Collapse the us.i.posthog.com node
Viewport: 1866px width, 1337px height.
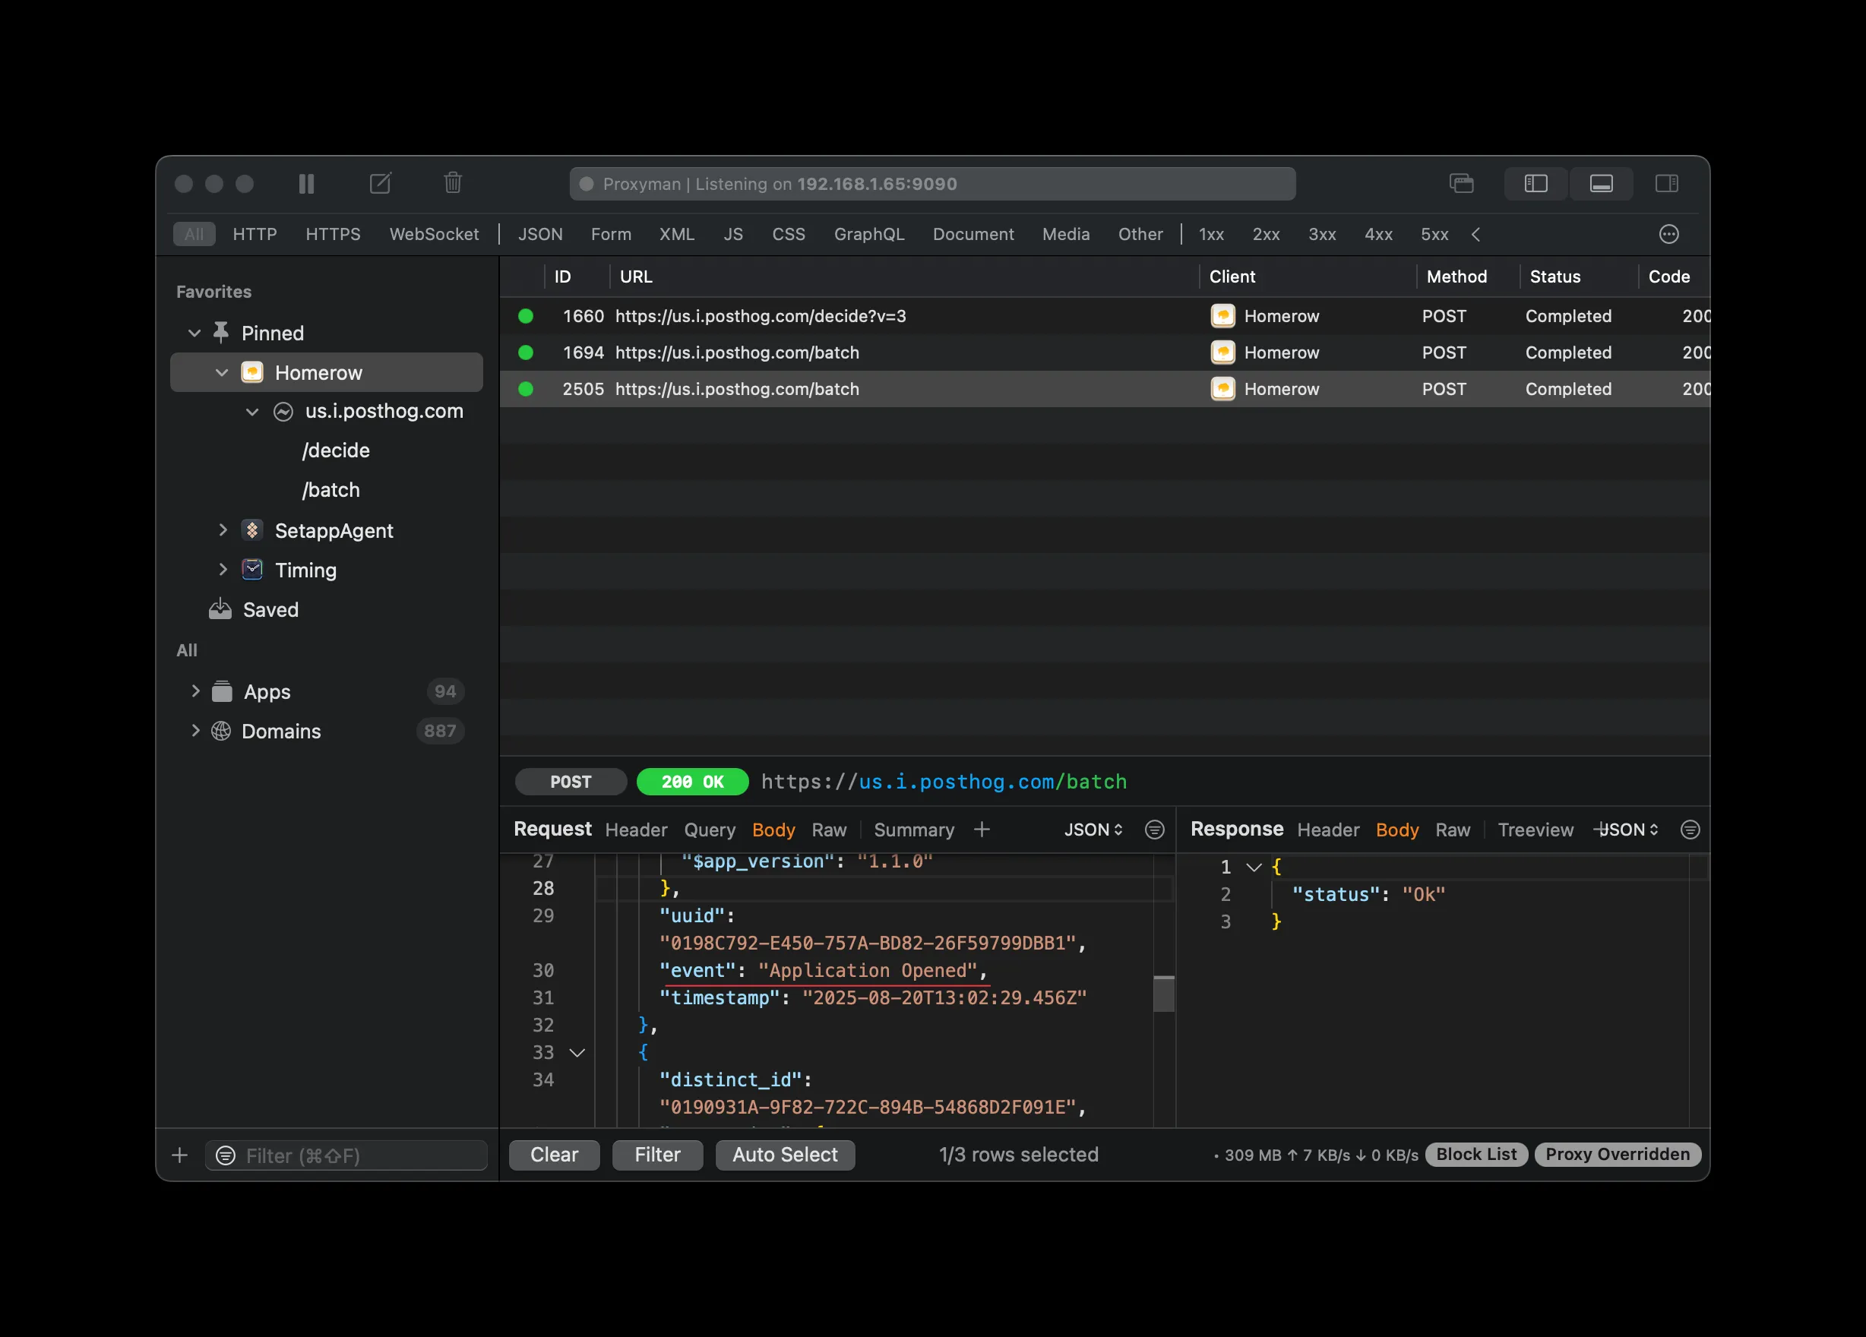[251, 412]
